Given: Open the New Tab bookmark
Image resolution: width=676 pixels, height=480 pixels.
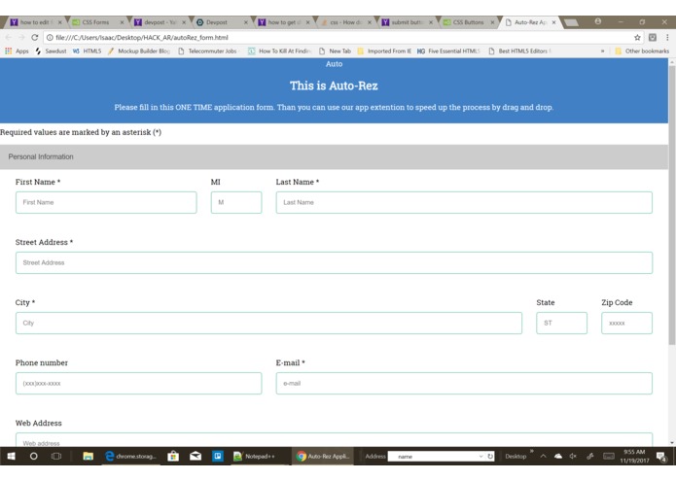Looking at the screenshot, I should coord(335,51).
